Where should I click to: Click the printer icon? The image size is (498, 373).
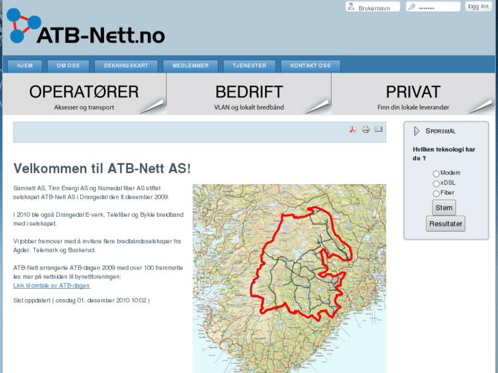pos(366,129)
